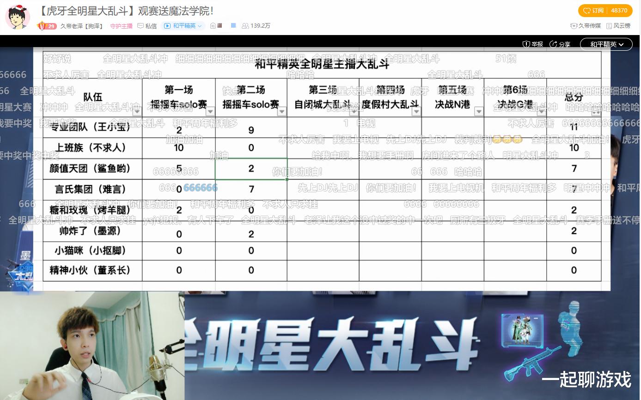
Task: Click the 总分 column header text
Action: (x=574, y=97)
